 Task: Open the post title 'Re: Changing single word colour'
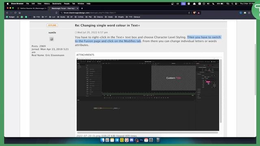click(x=107, y=26)
